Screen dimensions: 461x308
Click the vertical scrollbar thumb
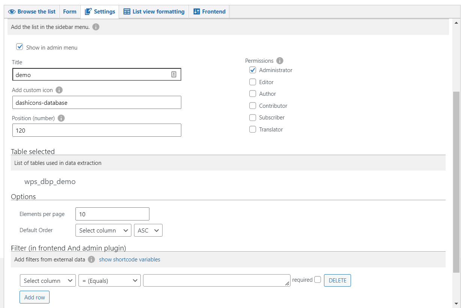click(456, 182)
